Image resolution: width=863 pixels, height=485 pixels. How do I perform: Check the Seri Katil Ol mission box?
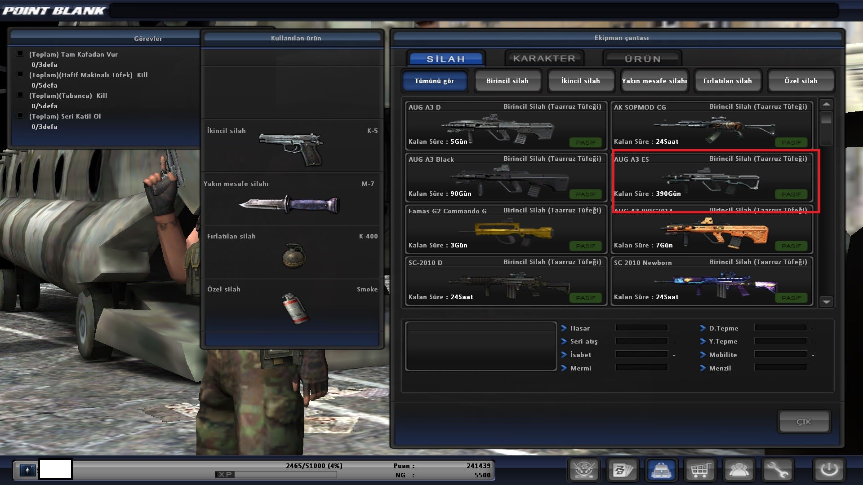pyautogui.click(x=20, y=116)
